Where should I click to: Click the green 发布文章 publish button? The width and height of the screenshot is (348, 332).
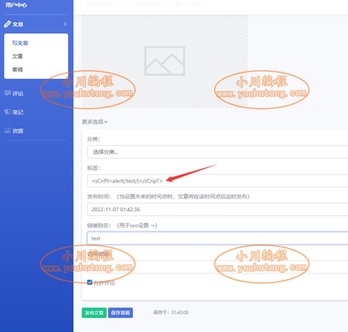(94, 313)
